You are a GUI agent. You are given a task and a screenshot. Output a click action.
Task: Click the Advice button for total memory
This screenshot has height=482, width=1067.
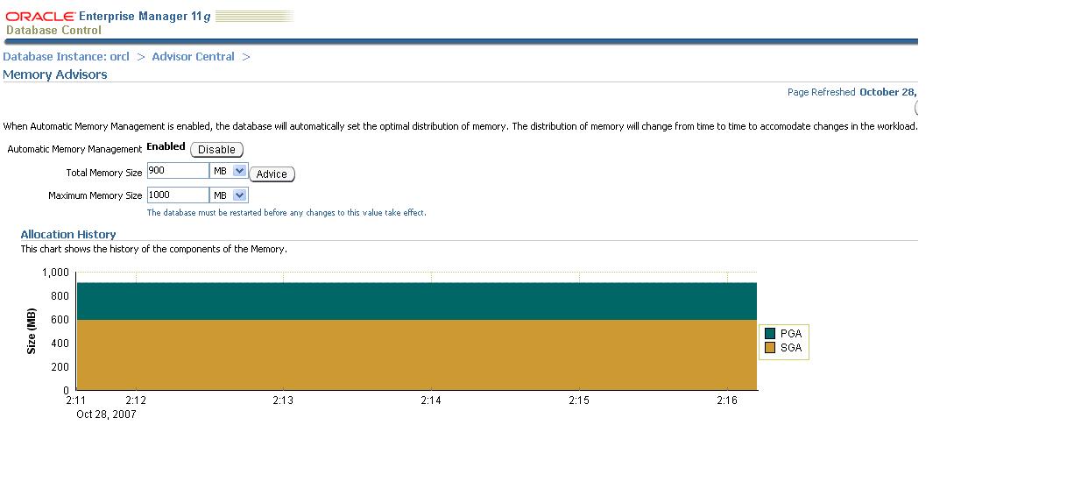point(272,174)
